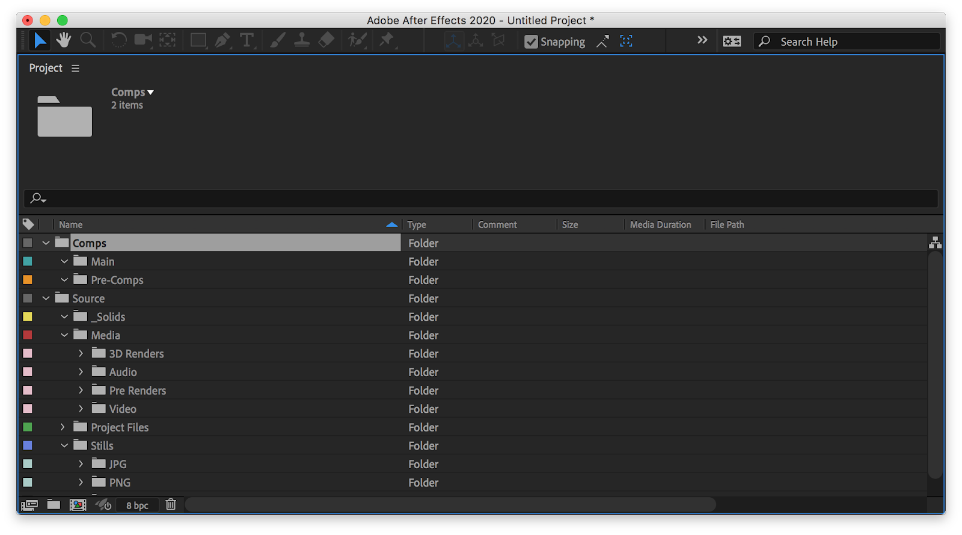The width and height of the screenshot is (962, 535).
Task: Open the Project panel menu
Action: [x=75, y=68]
